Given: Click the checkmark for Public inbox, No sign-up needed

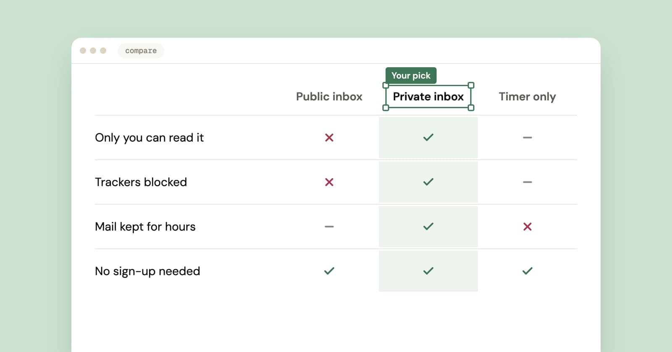Looking at the screenshot, I should click(x=329, y=271).
